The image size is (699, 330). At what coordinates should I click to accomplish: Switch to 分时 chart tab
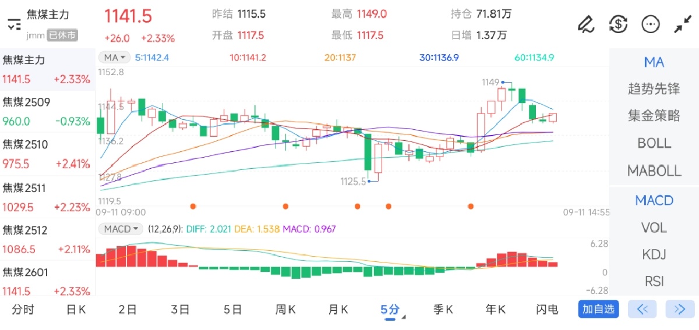pos(23,310)
